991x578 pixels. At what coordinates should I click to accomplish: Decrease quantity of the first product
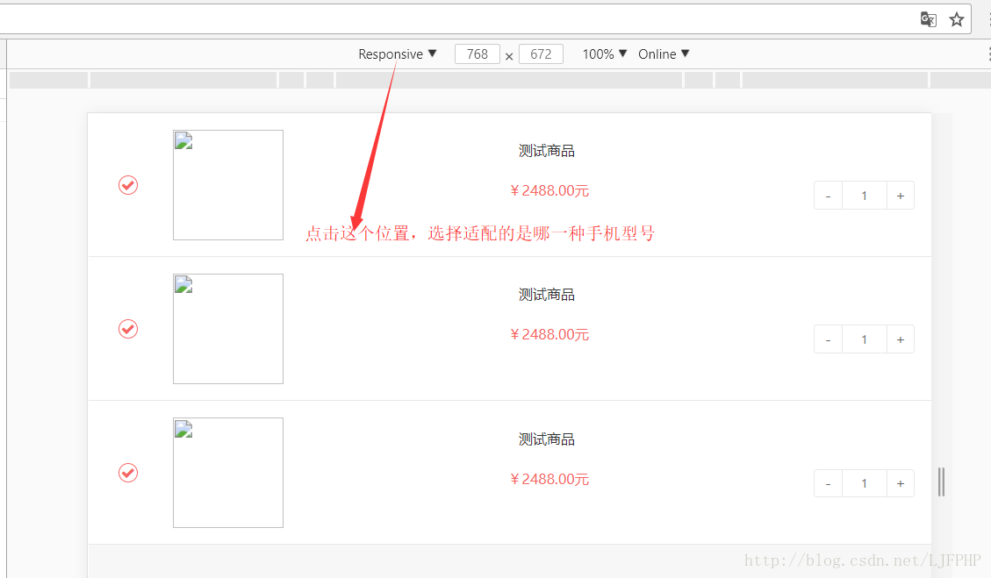(828, 196)
